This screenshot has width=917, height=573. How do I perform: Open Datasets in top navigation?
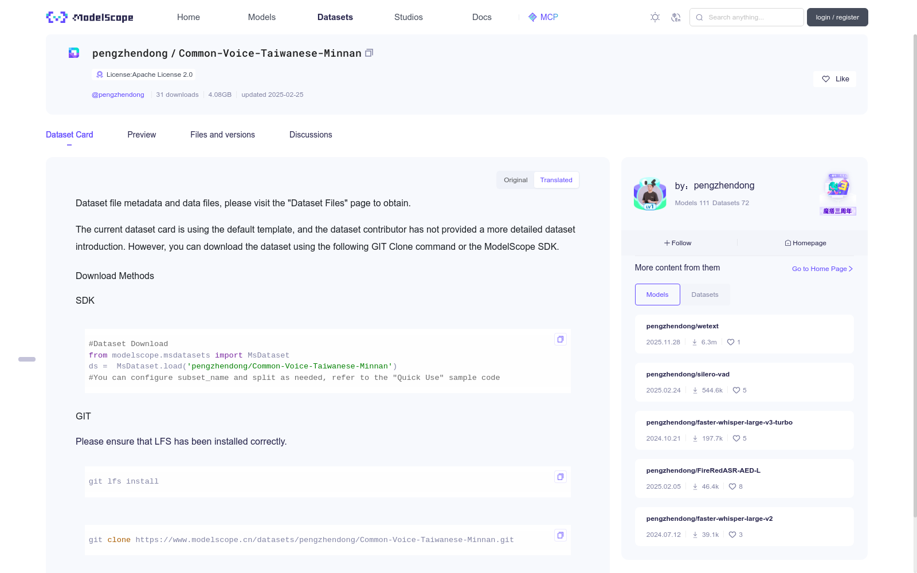[x=335, y=17]
